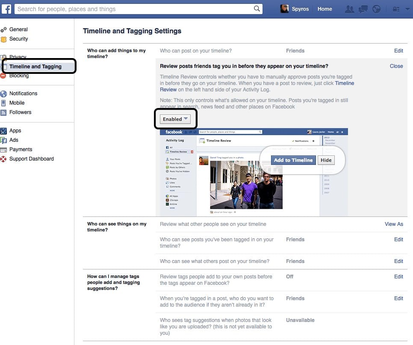Click the Timeline and Tagging Settings heading
The height and width of the screenshot is (345, 413).
click(132, 31)
